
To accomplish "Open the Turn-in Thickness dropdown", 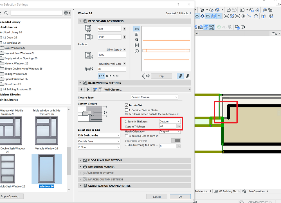I will click(x=170, y=121).
